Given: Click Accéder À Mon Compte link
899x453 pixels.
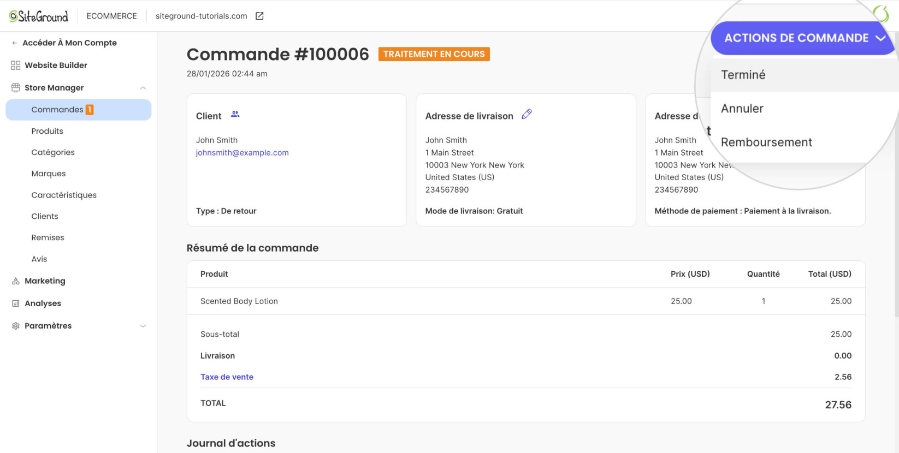Looking at the screenshot, I should coord(69,43).
